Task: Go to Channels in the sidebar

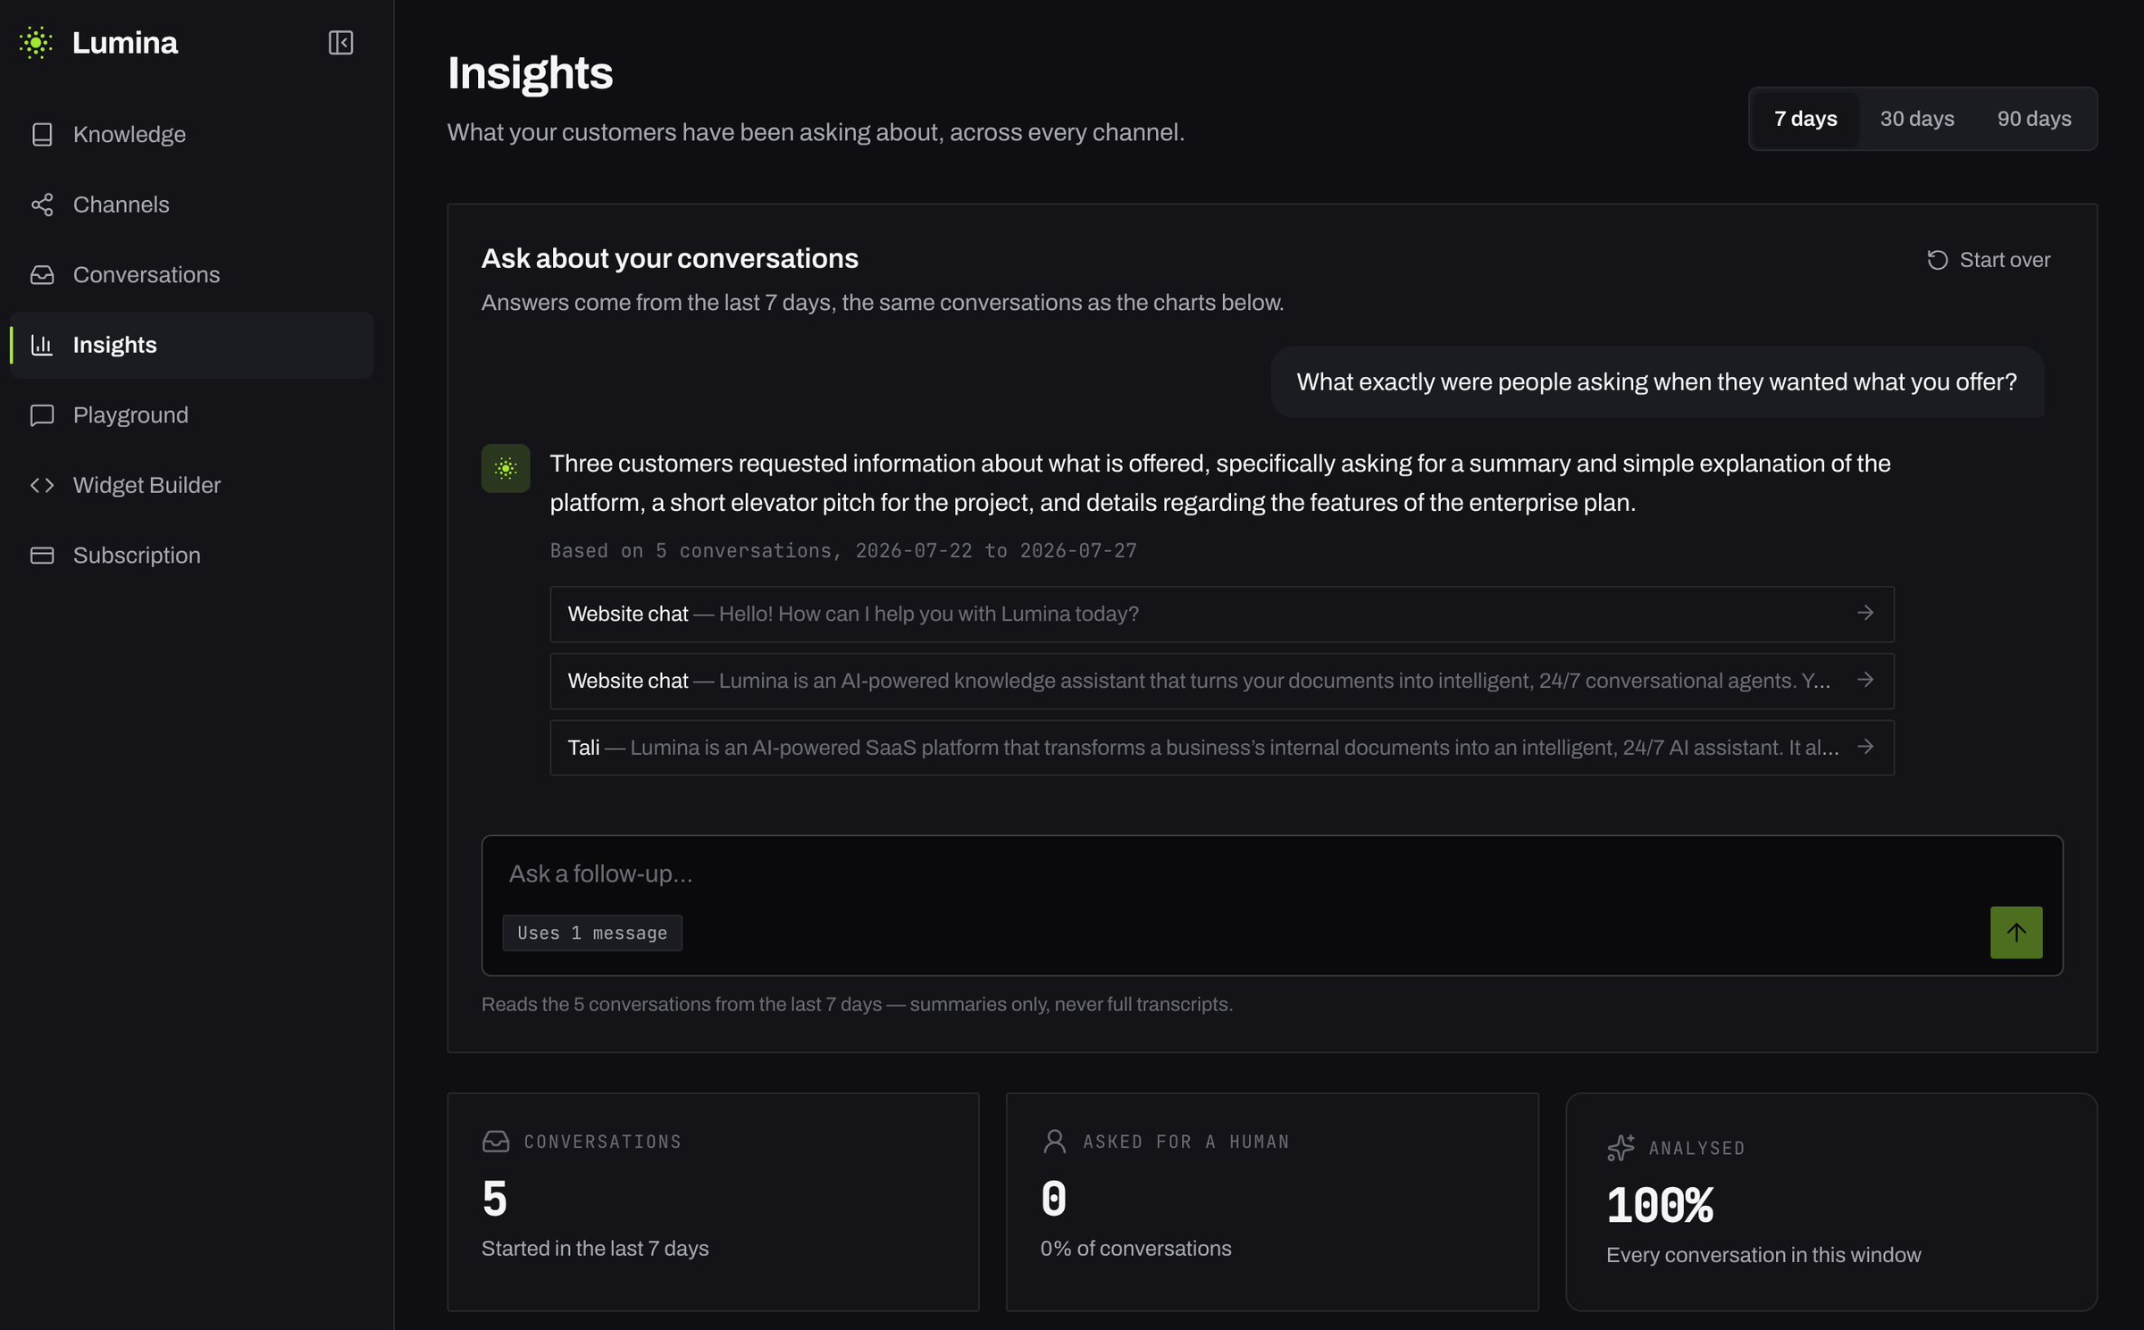Action: pos(191,205)
